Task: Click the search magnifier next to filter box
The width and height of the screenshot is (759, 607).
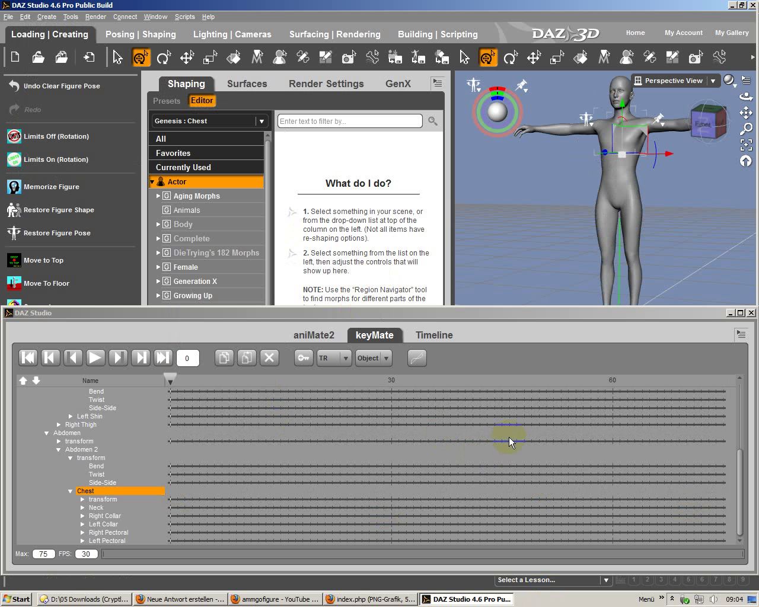Action: pos(433,122)
